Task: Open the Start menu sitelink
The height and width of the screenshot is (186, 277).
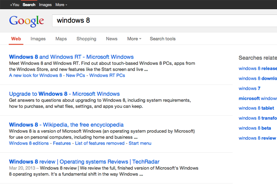Action: pyautogui.click(x=140, y=143)
